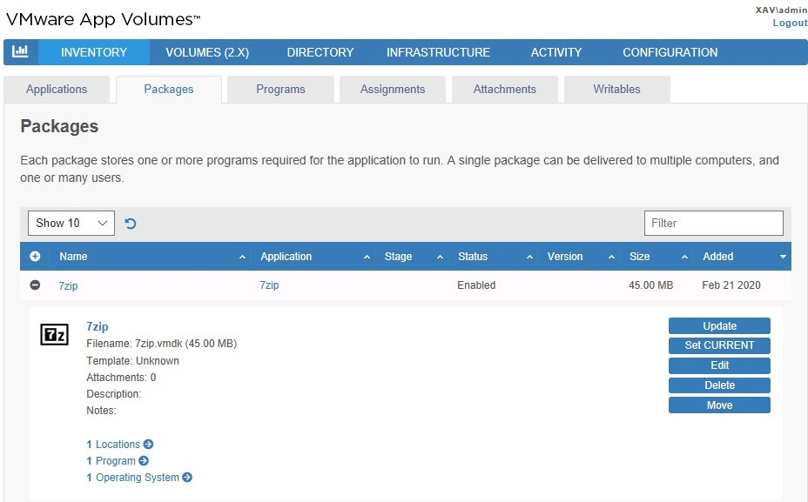Click the VMware App Volumes title
The height and width of the screenshot is (502, 808).
click(x=103, y=19)
